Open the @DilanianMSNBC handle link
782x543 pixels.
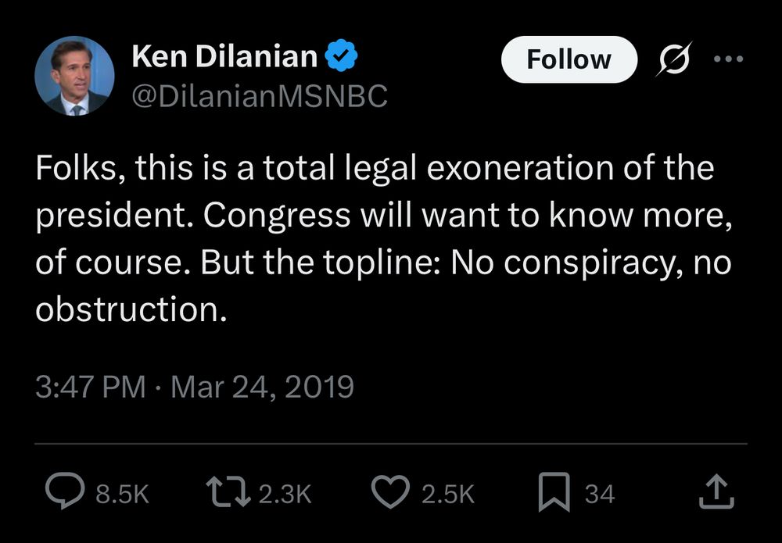259,97
